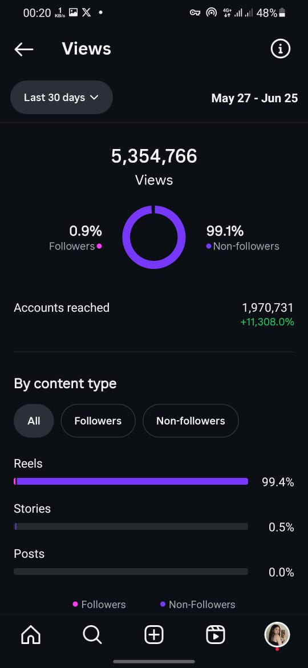This screenshot has height=668, width=308.
Task: Tap the battery status icon
Action: point(281,13)
